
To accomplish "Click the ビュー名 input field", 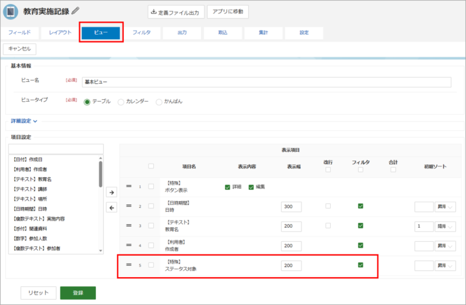I will point(266,82).
